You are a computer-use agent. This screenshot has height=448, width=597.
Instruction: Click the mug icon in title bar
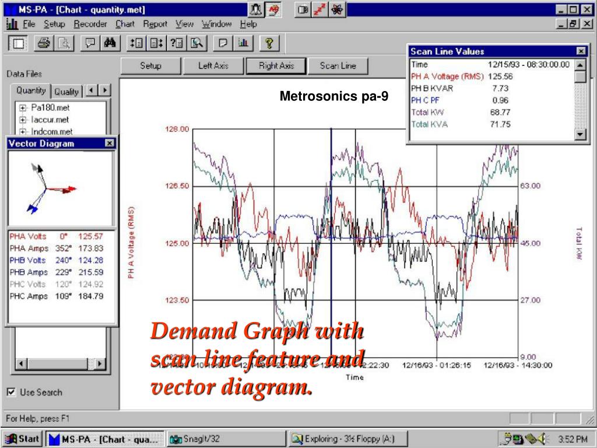coord(303,10)
